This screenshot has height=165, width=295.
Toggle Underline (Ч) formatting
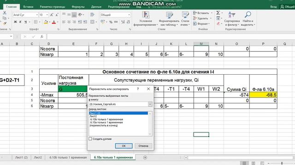coord(25,22)
